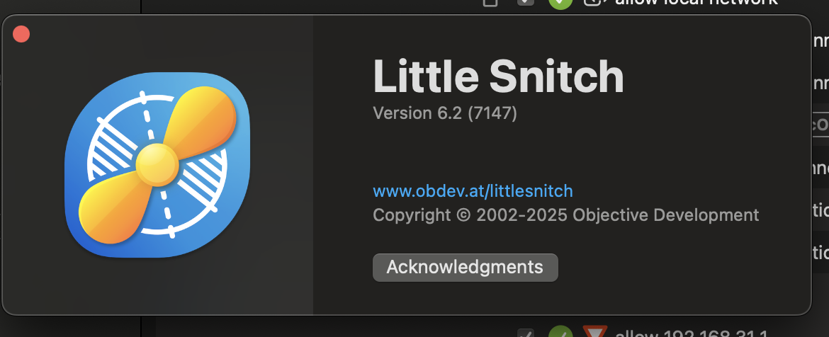Open the Acknowledgments window

click(466, 268)
